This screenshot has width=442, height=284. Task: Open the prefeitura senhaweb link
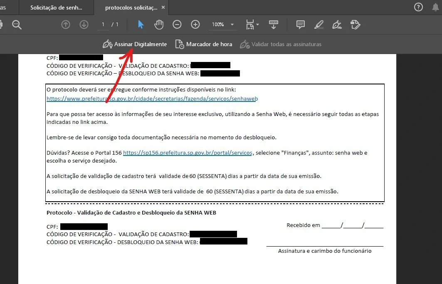[x=152, y=99]
